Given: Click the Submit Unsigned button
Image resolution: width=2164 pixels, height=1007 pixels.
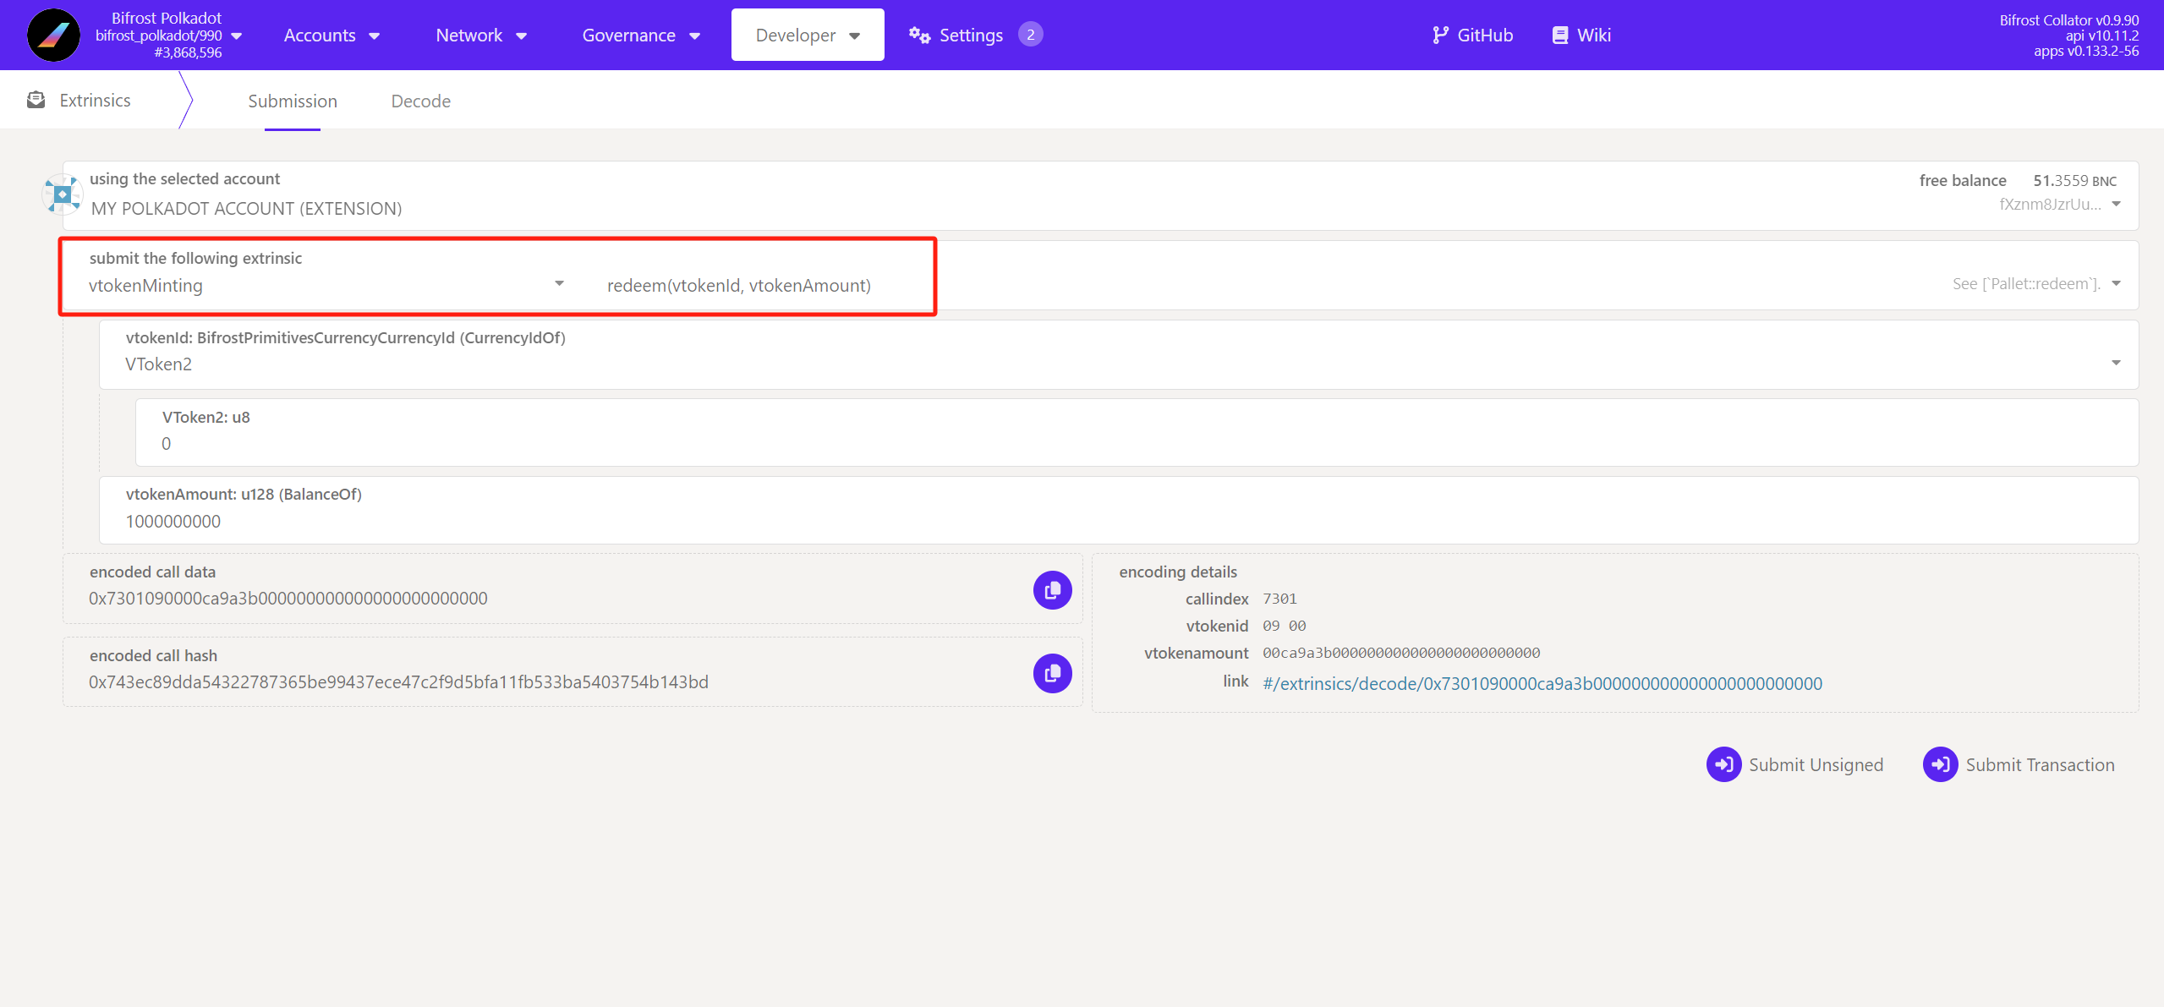Looking at the screenshot, I should [x=1794, y=764].
